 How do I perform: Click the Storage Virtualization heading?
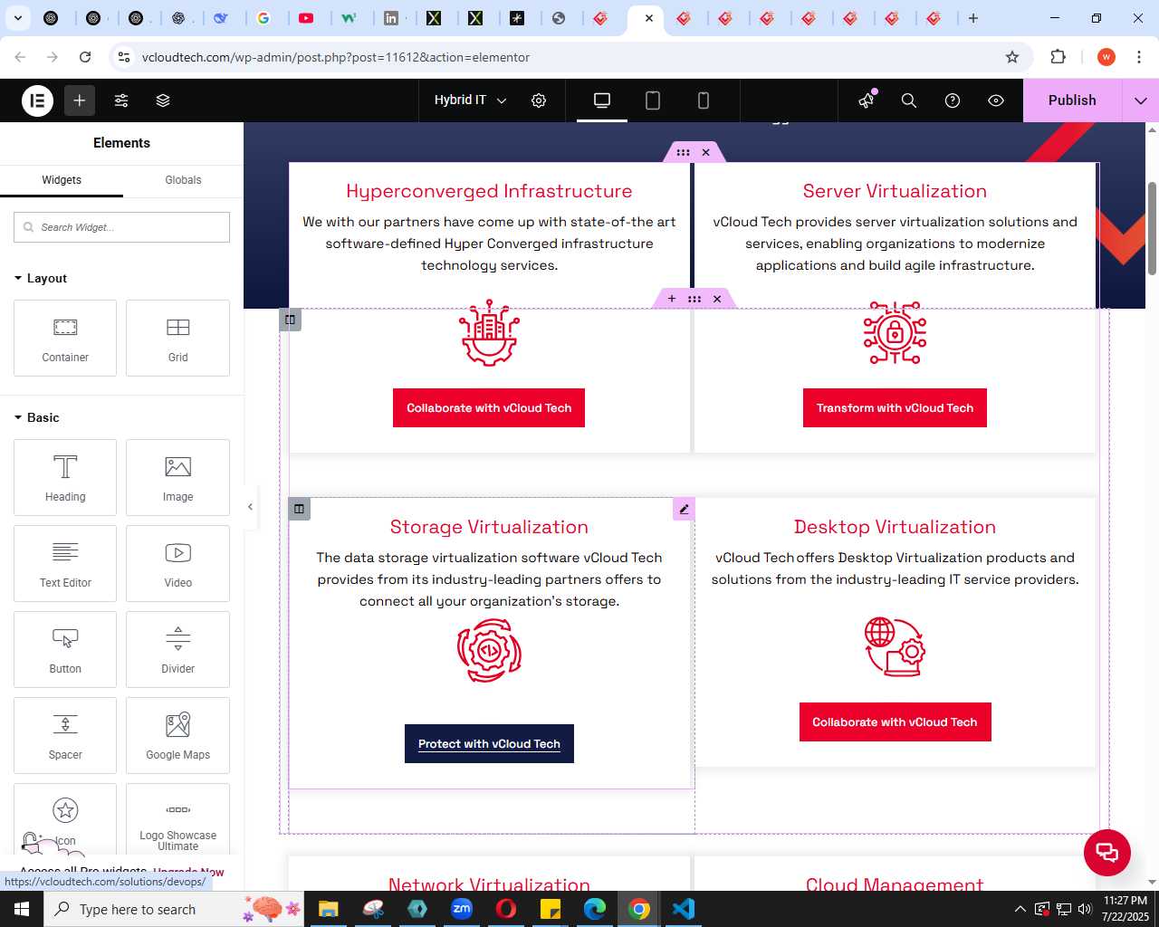click(x=489, y=527)
